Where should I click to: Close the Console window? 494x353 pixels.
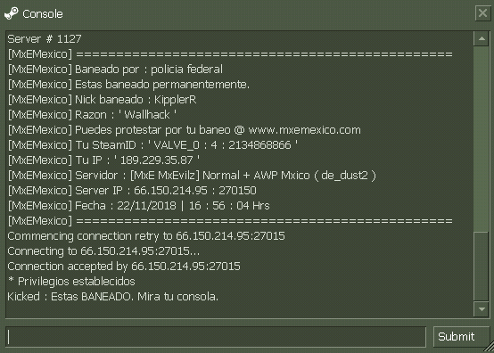point(482,13)
